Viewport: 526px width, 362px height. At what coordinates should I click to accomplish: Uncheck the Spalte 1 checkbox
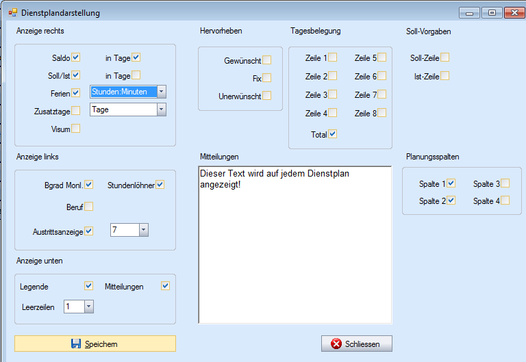click(451, 183)
